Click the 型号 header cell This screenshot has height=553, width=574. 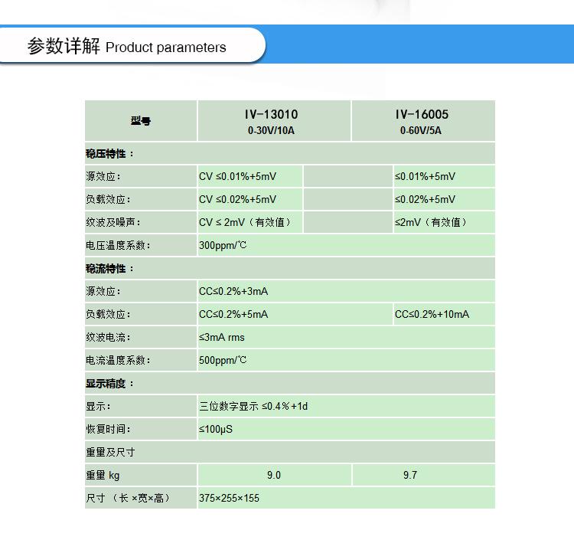click(141, 121)
